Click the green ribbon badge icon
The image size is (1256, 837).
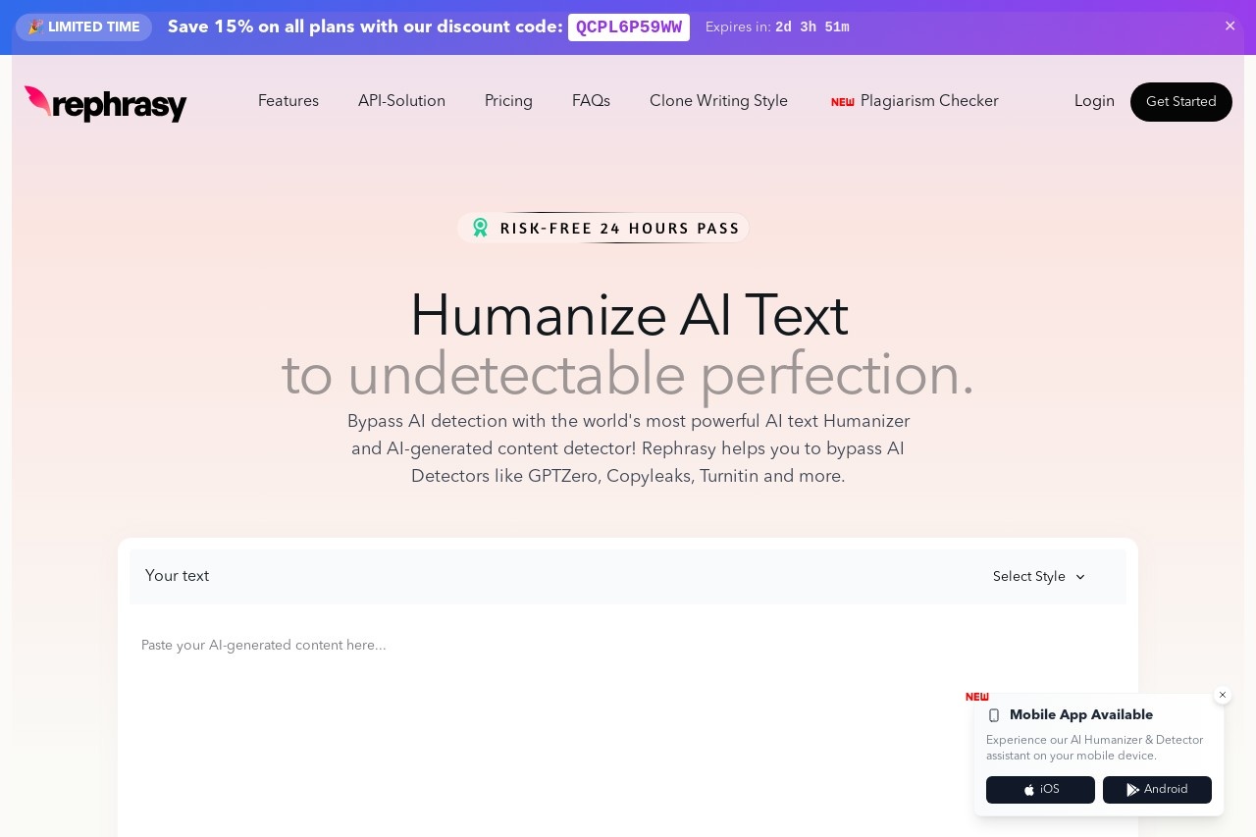pyautogui.click(x=480, y=228)
